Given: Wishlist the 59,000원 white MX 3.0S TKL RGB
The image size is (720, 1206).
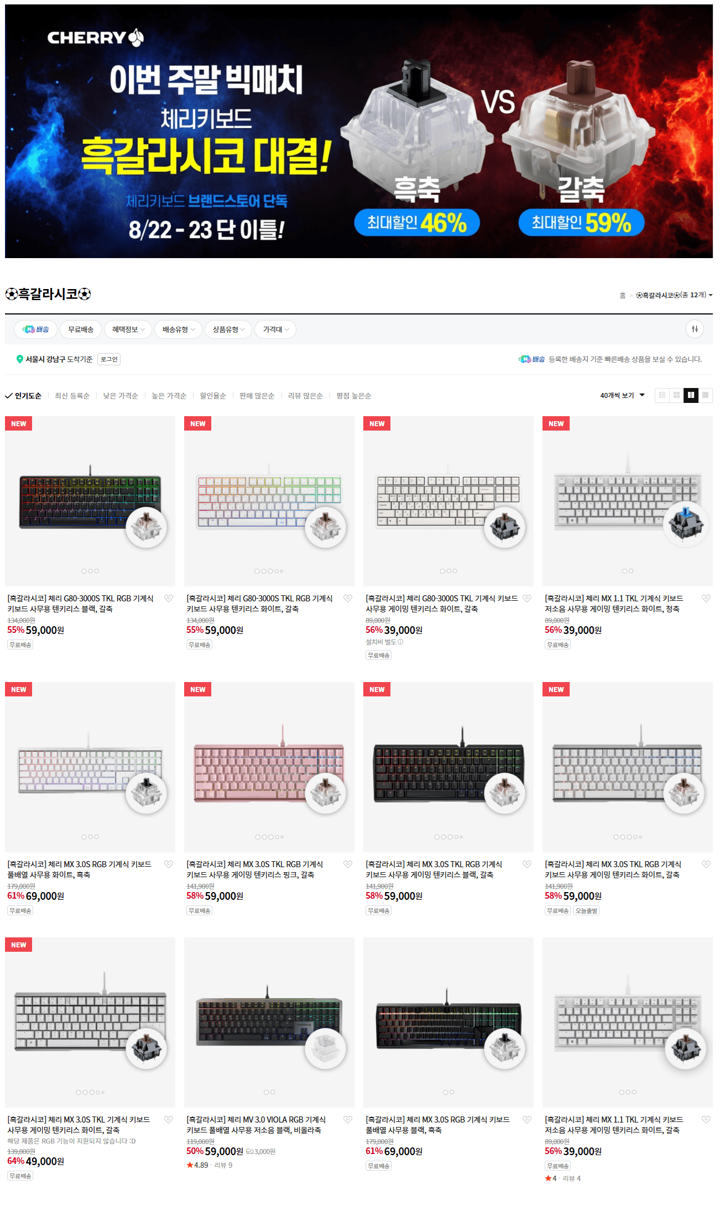Looking at the screenshot, I should 706,864.
